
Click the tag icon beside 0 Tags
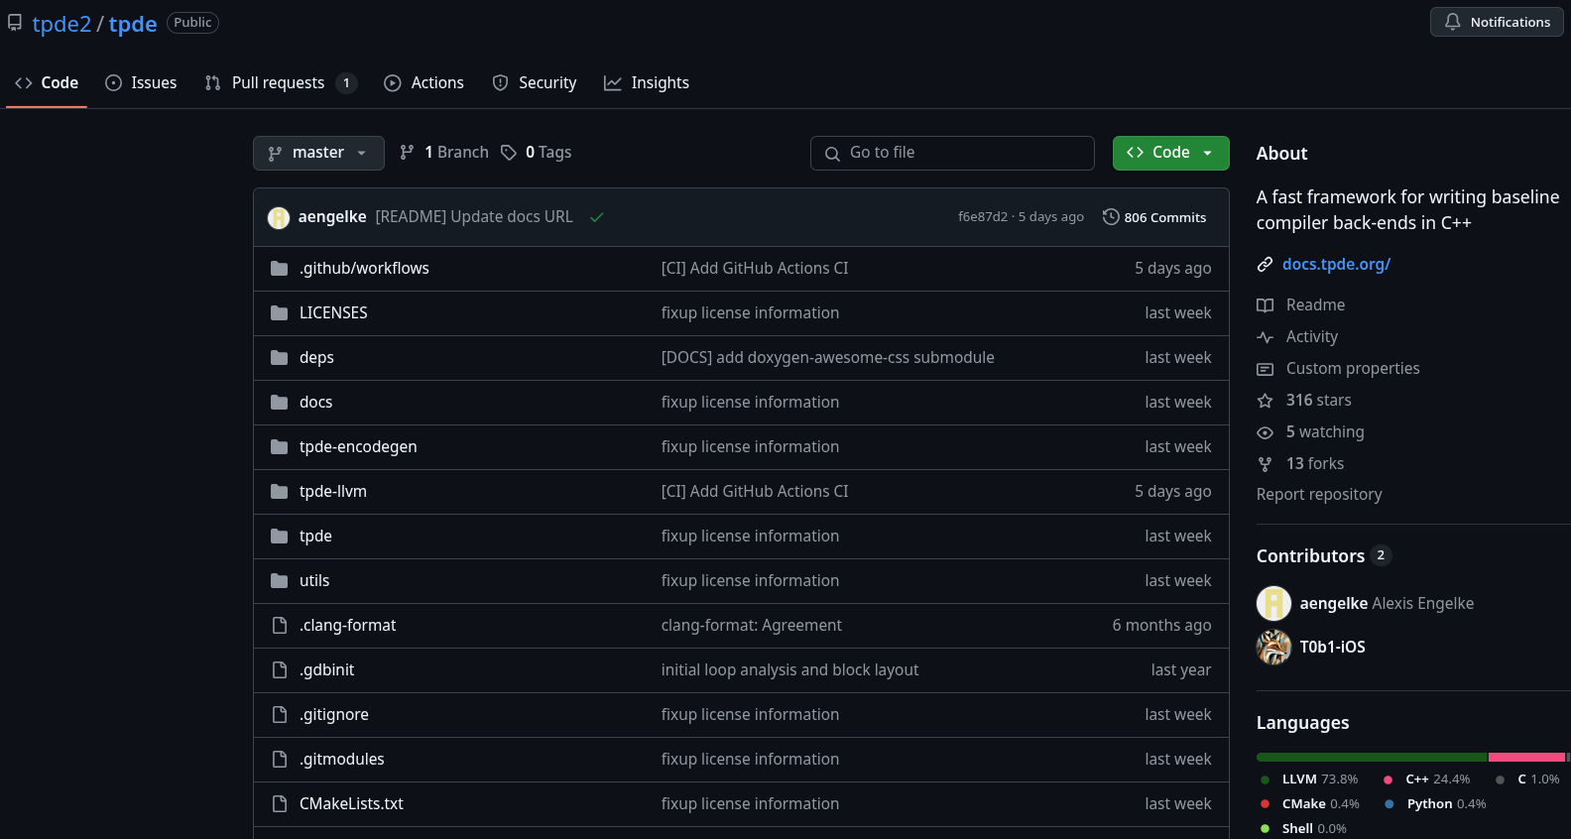click(509, 153)
